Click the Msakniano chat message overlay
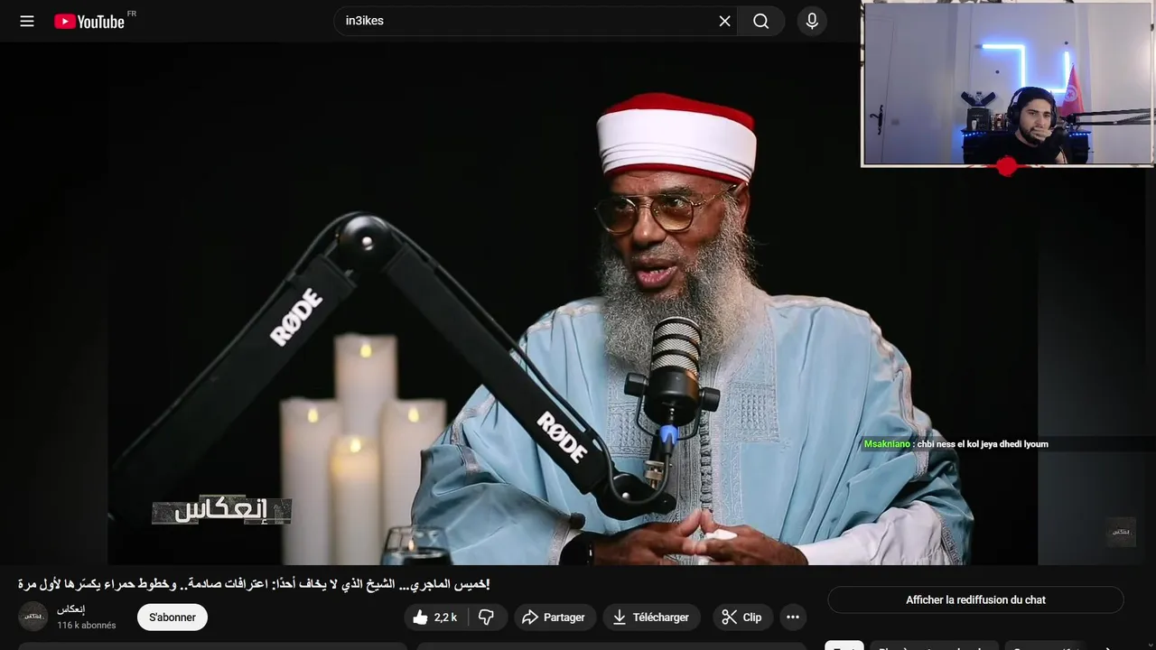Image resolution: width=1156 pixels, height=650 pixels. point(956,444)
